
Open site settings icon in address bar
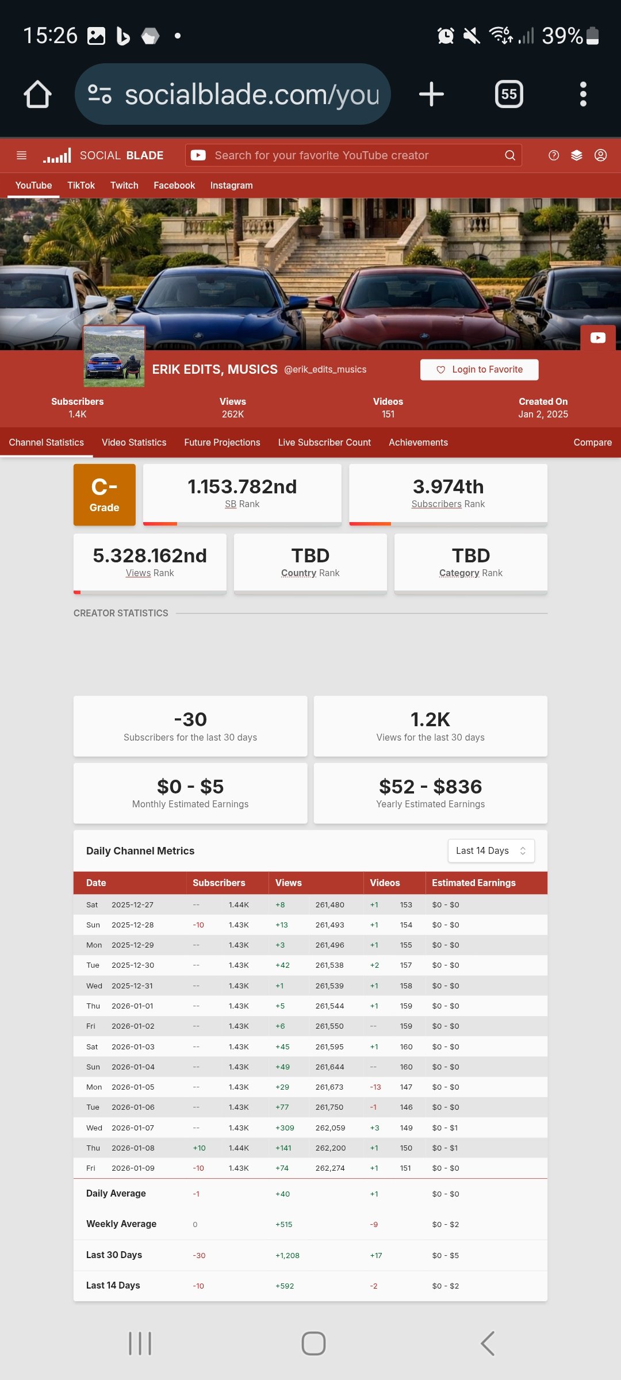click(99, 94)
